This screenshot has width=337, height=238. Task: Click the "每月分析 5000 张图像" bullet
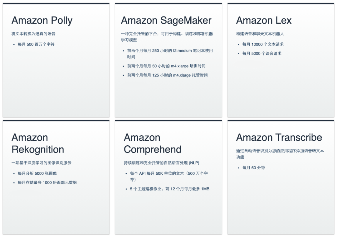tap(37, 173)
